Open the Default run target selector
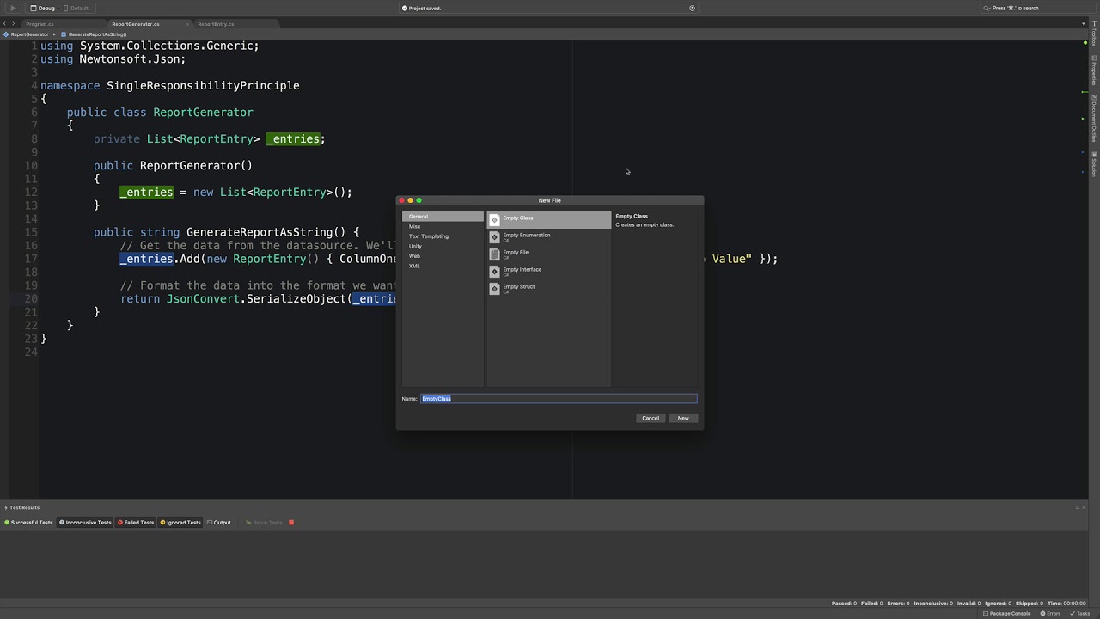This screenshot has height=619, width=1100. [76, 8]
